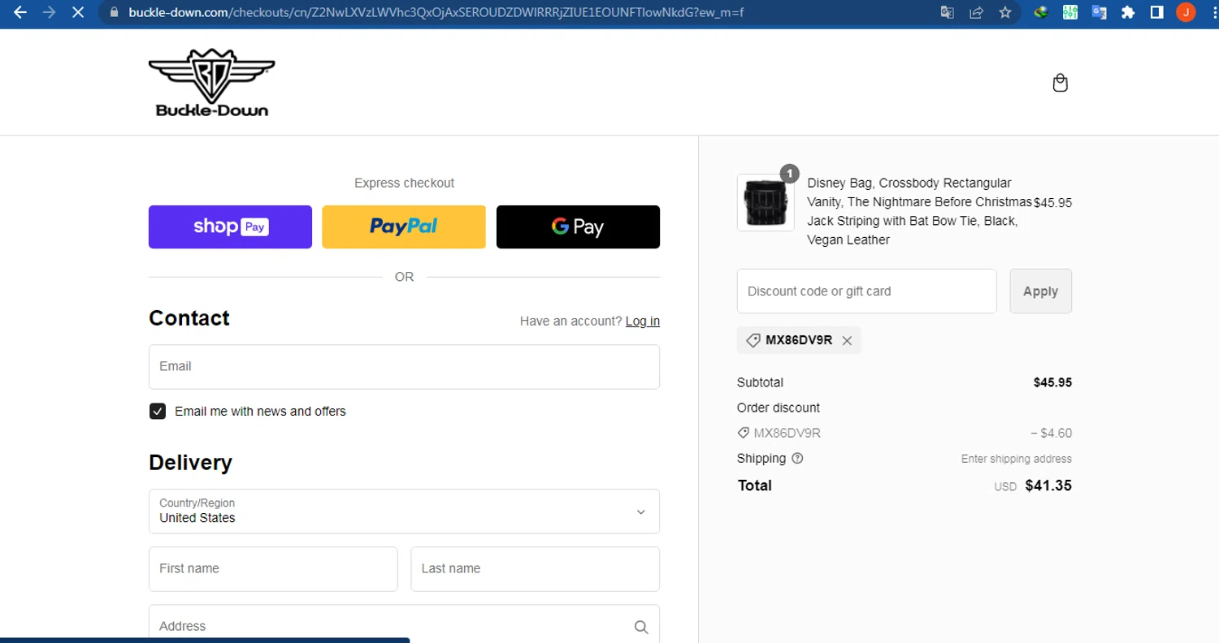The width and height of the screenshot is (1219, 643).
Task: Open the shopping bag cart icon
Action: coord(1060,82)
